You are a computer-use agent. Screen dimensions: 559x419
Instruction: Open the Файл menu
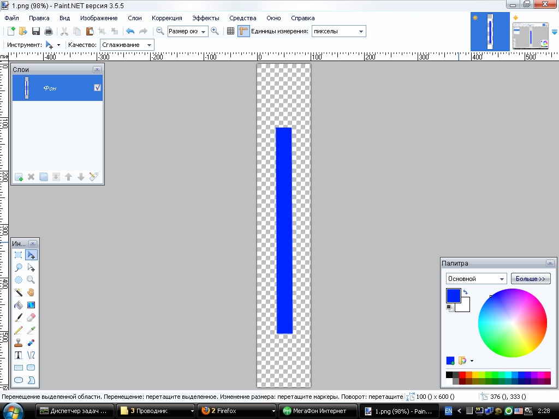coord(12,18)
